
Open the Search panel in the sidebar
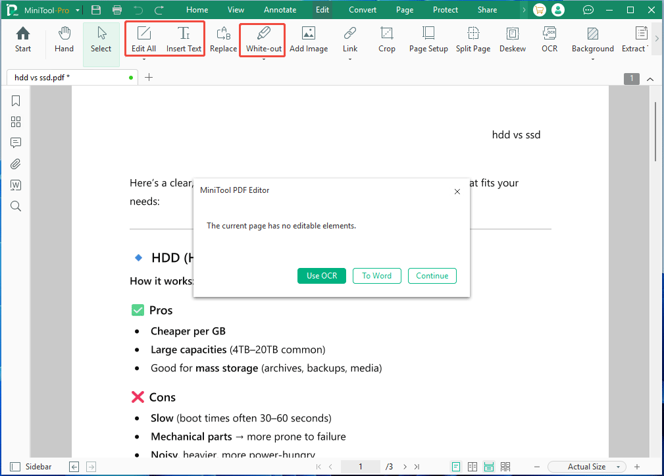[x=16, y=205]
